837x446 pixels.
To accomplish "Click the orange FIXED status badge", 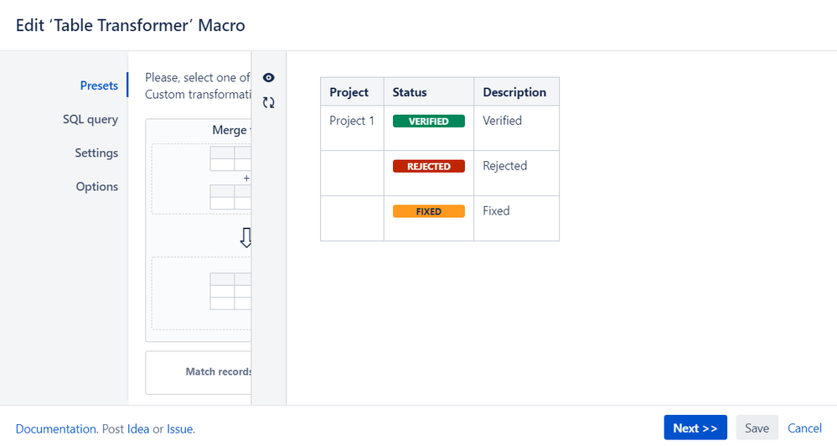I will coord(428,211).
